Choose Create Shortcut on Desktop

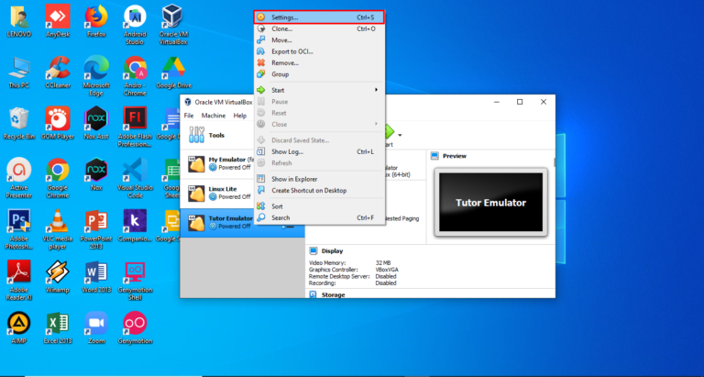pos(319,191)
